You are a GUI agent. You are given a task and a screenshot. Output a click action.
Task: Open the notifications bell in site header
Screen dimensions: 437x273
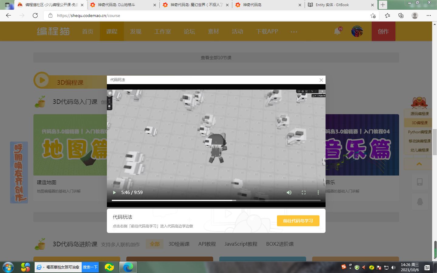click(338, 31)
